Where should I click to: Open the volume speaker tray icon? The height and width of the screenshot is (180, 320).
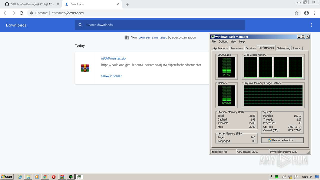pyautogui.click(x=284, y=177)
